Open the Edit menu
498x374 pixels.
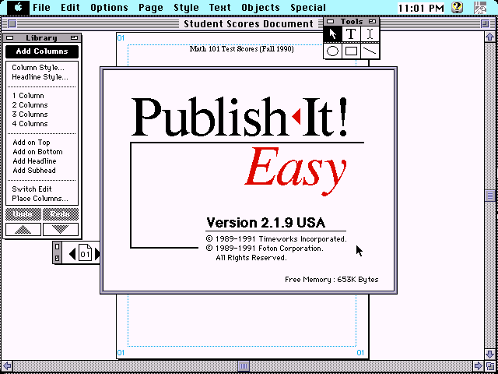coord(70,7)
